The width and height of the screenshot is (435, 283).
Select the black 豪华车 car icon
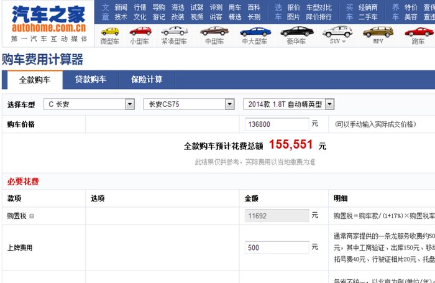pos(297,31)
